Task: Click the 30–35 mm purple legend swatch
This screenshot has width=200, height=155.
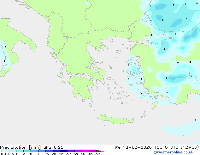Action: pos(71,151)
